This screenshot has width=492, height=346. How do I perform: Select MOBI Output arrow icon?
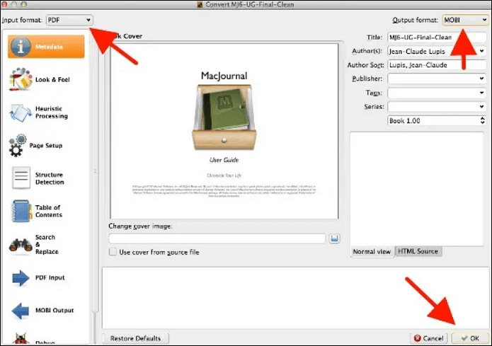click(x=21, y=311)
